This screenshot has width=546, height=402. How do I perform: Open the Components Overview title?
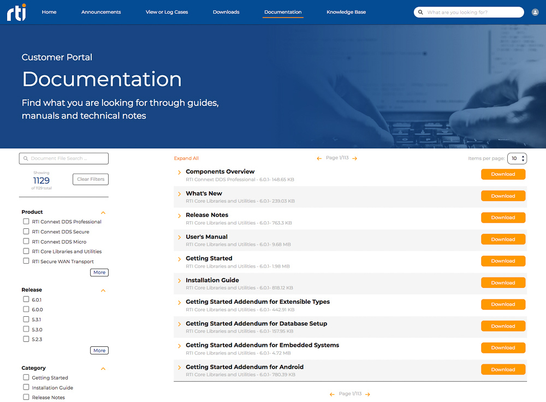click(x=220, y=172)
